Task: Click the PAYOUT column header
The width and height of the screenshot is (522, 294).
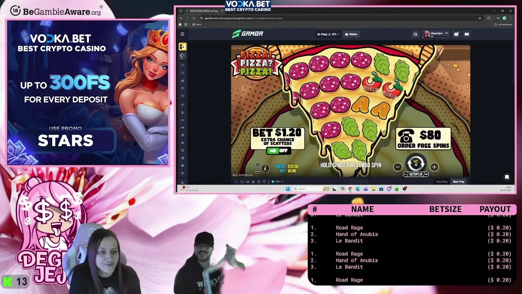Action: (x=495, y=209)
